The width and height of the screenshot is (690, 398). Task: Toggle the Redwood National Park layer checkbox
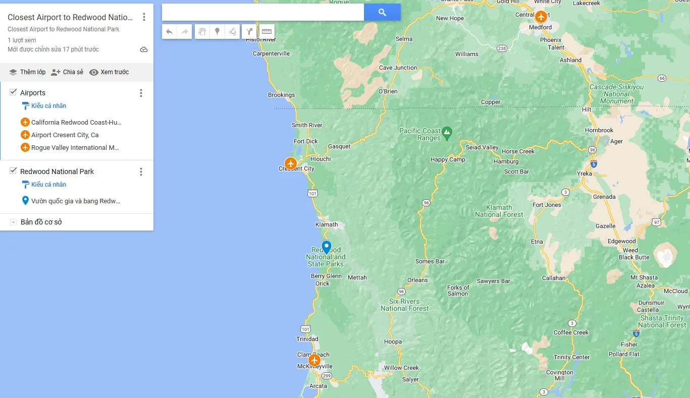13,171
